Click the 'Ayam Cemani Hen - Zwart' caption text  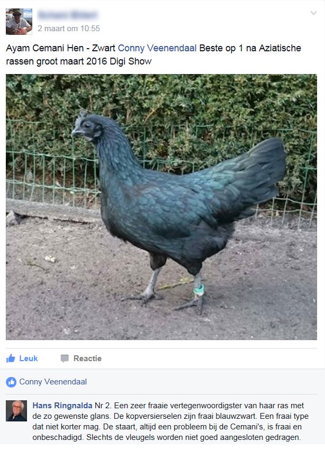pyautogui.click(x=60, y=48)
